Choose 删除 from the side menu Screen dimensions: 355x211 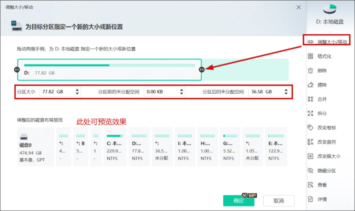coord(322,71)
